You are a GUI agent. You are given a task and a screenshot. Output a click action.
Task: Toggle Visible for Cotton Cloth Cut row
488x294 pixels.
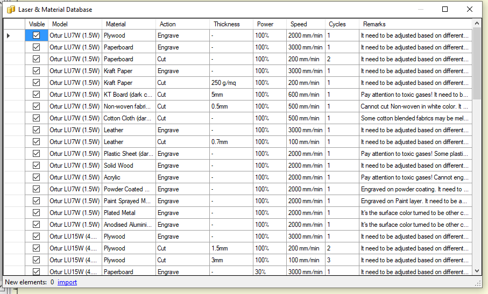point(37,118)
